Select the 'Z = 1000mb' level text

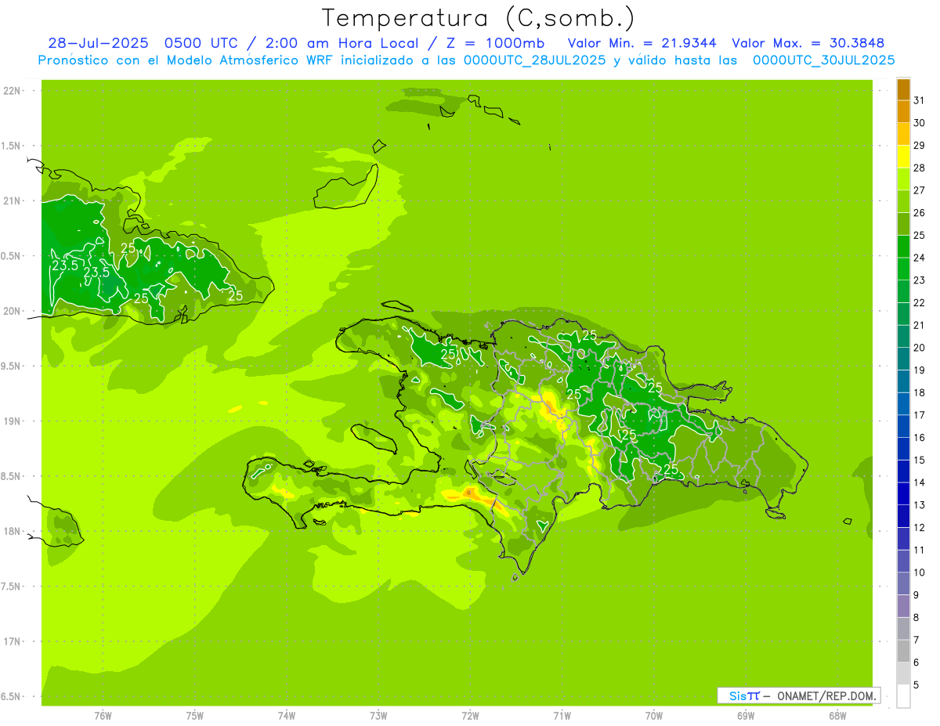496,43
